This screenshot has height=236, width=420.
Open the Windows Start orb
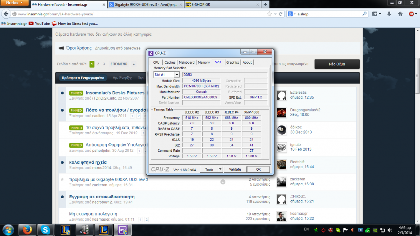[x=8, y=230]
